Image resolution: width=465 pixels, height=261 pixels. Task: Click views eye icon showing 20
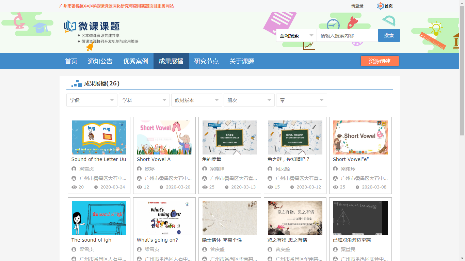pyautogui.click(x=74, y=187)
